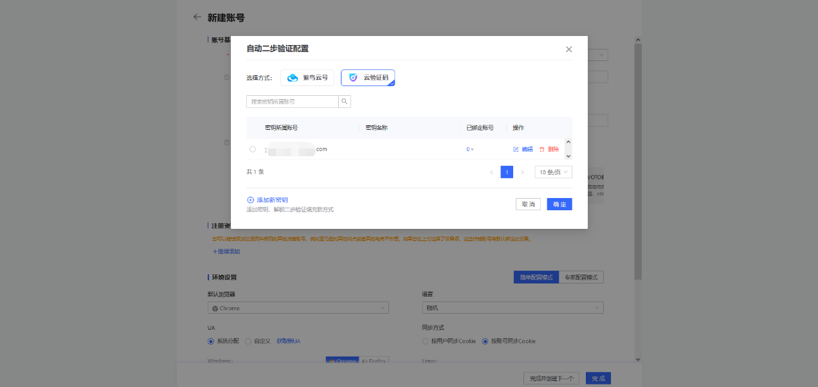Expand the 0 bound accounts dropdown
The width and height of the screenshot is (818, 387).
tap(469, 148)
